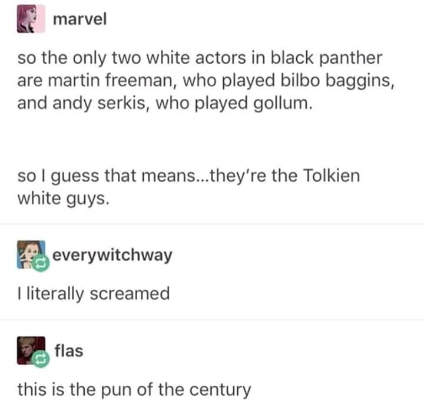Click the 'pun of the century' comment
The image size is (424, 407).
(x=134, y=390)
